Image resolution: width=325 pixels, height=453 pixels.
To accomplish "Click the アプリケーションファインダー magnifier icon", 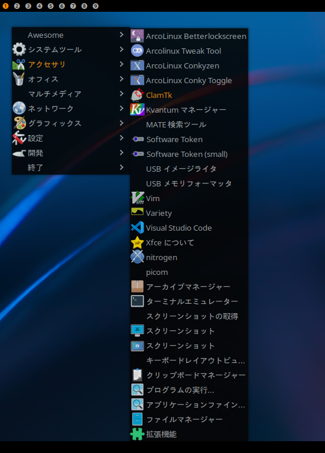I will point(137,405).
